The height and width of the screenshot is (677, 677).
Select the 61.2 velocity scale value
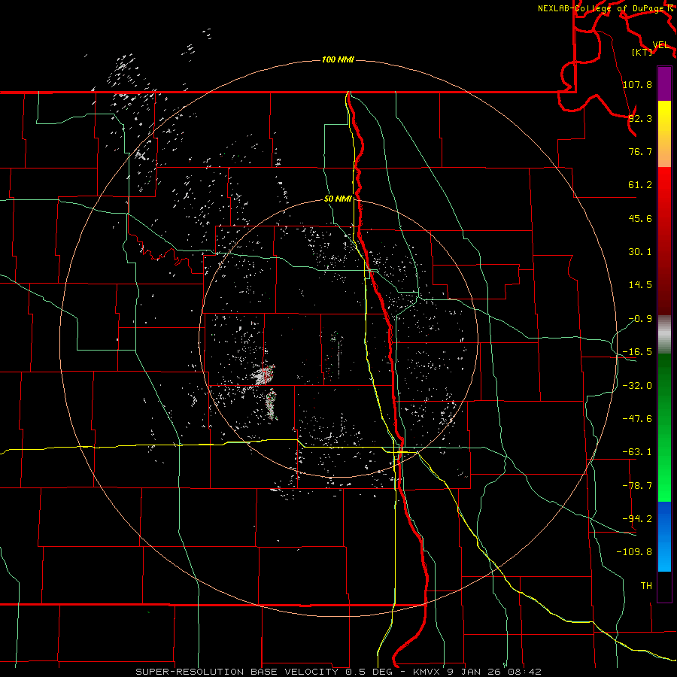[640, 185]
